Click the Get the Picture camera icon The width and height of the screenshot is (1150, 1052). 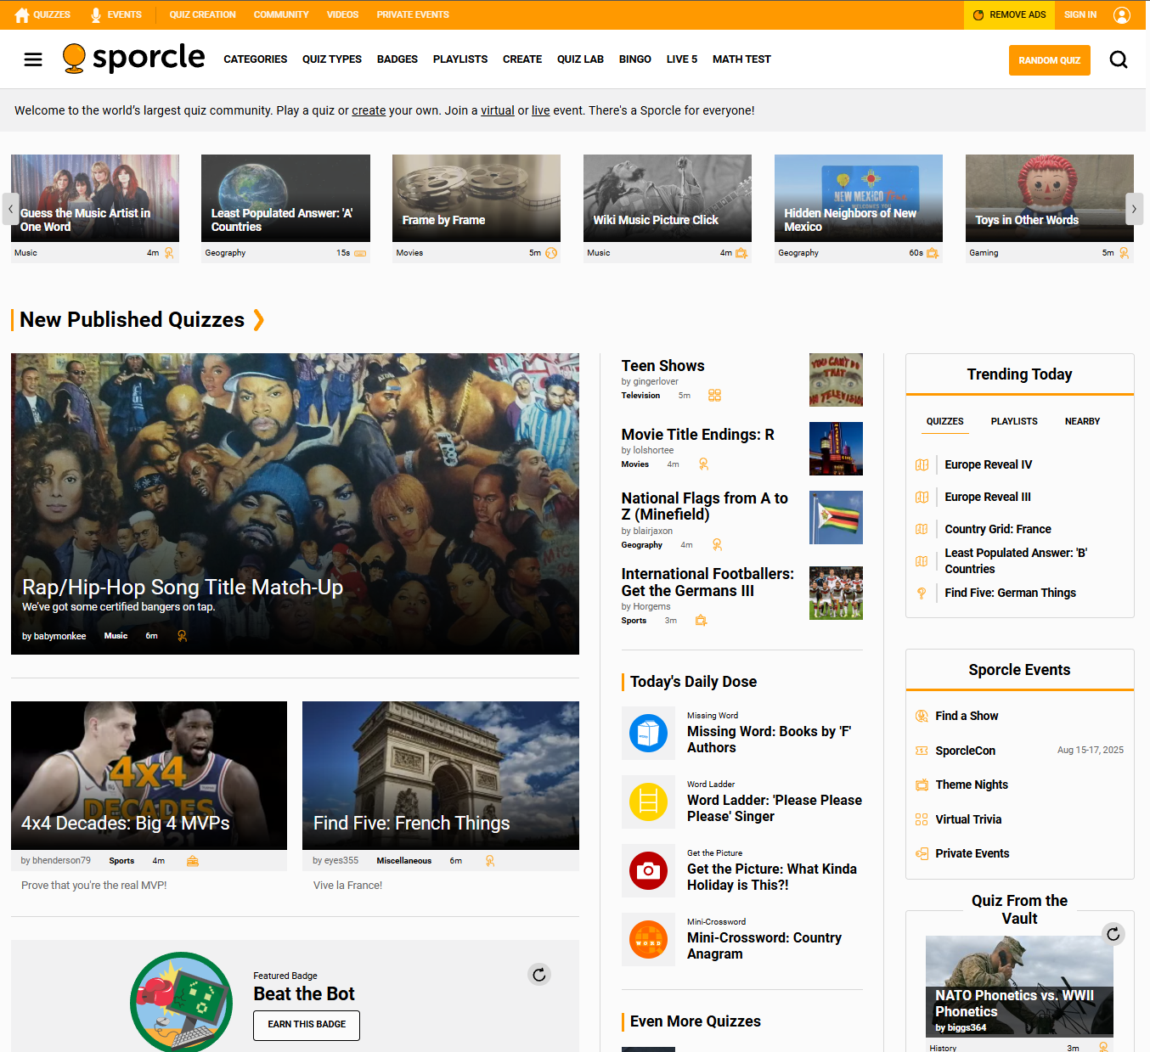pyautogui.click(x=648, y=869)
